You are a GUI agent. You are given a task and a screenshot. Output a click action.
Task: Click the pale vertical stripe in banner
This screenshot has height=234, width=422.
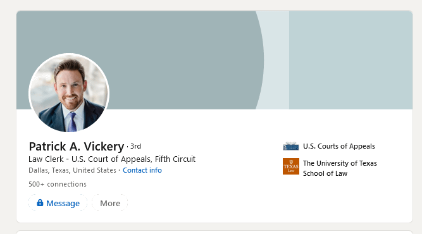pyautogui.click(x=276, y=60)
